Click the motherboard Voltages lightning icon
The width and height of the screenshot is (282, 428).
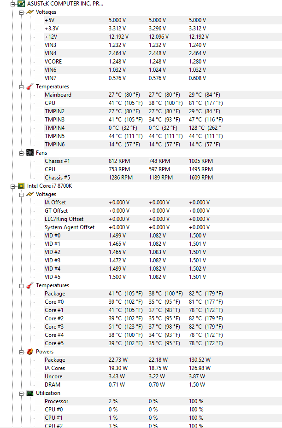(x=30, y=12)
